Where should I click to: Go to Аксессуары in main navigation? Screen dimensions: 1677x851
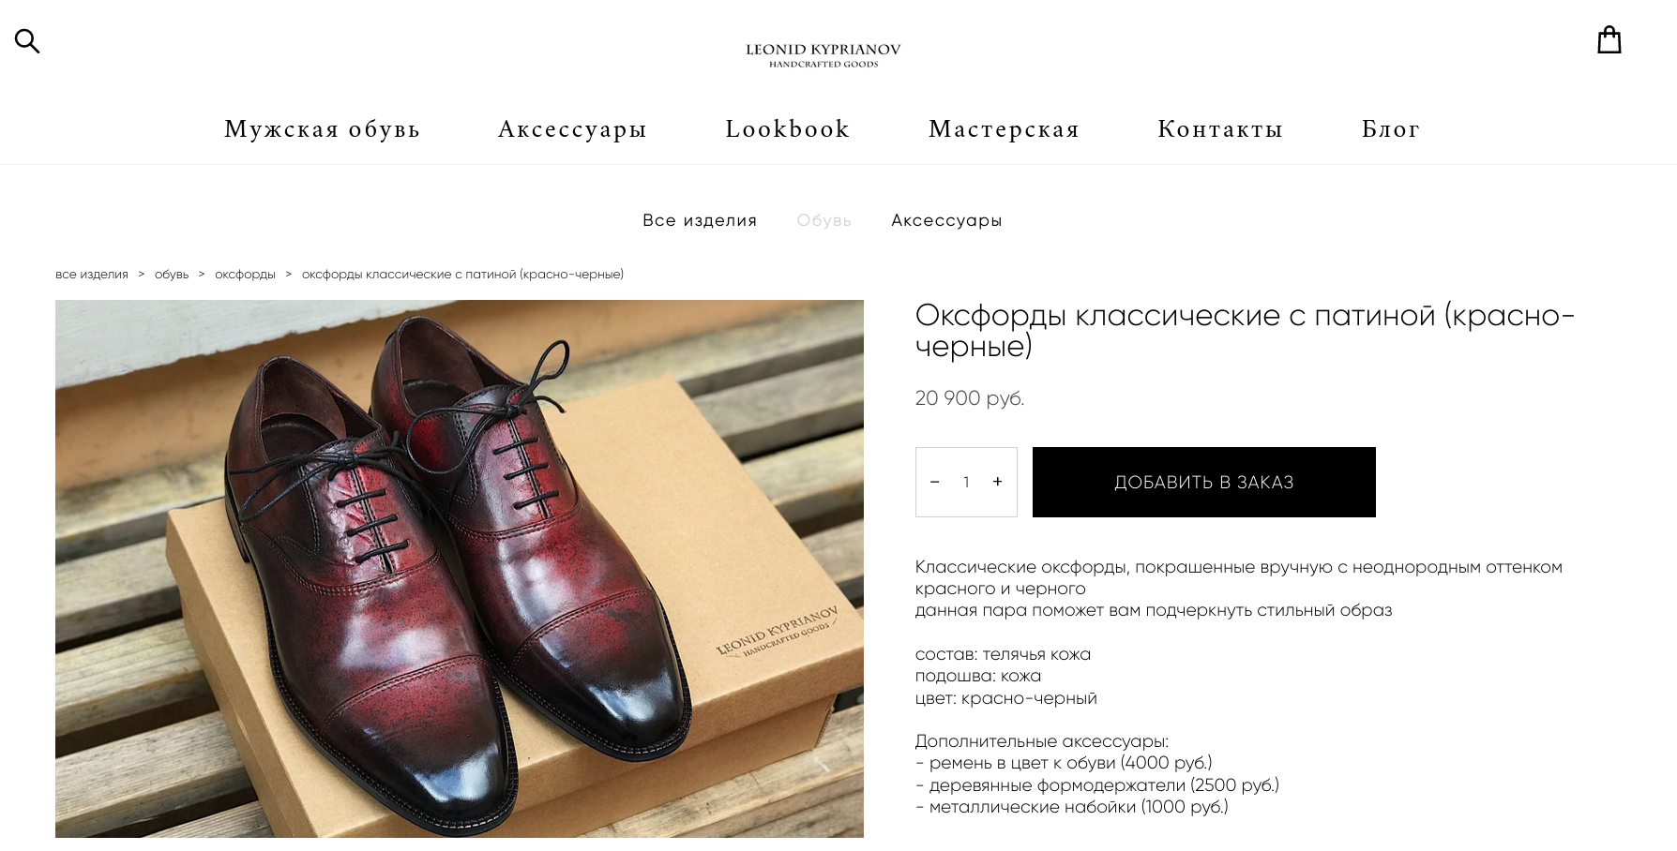coord(572,129)
